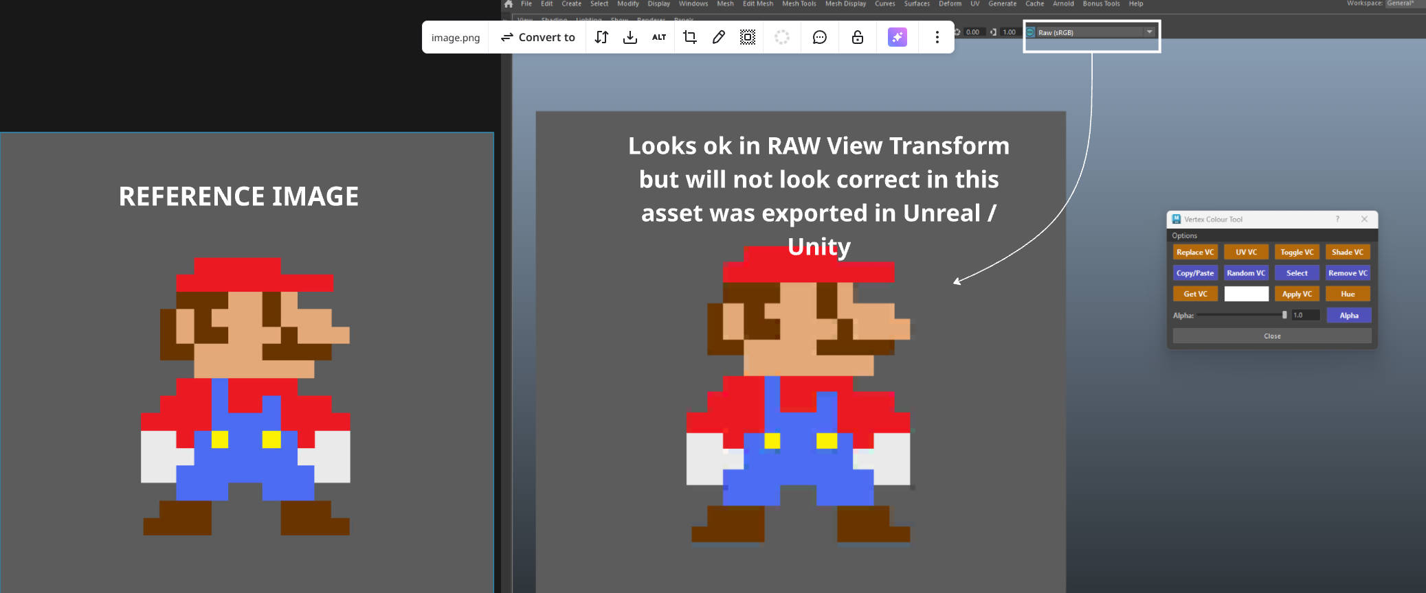Click the Shade VC button

tap(1348, 253)
